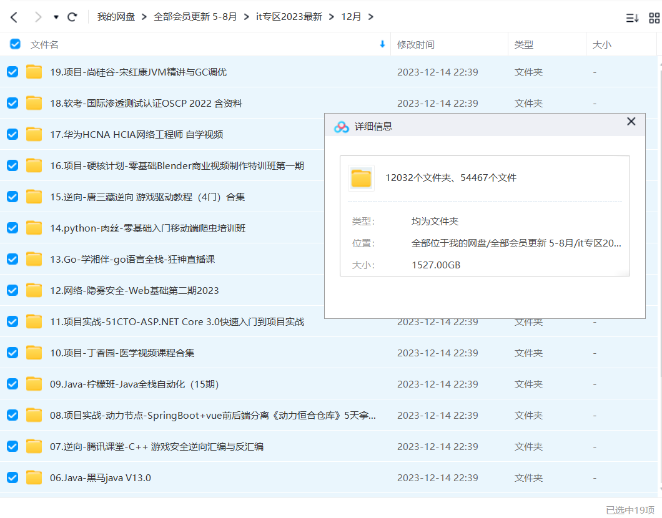Close the 详细信息 details dialog
The height and width of the screenshot is (518, 662).
pos(631,122)
